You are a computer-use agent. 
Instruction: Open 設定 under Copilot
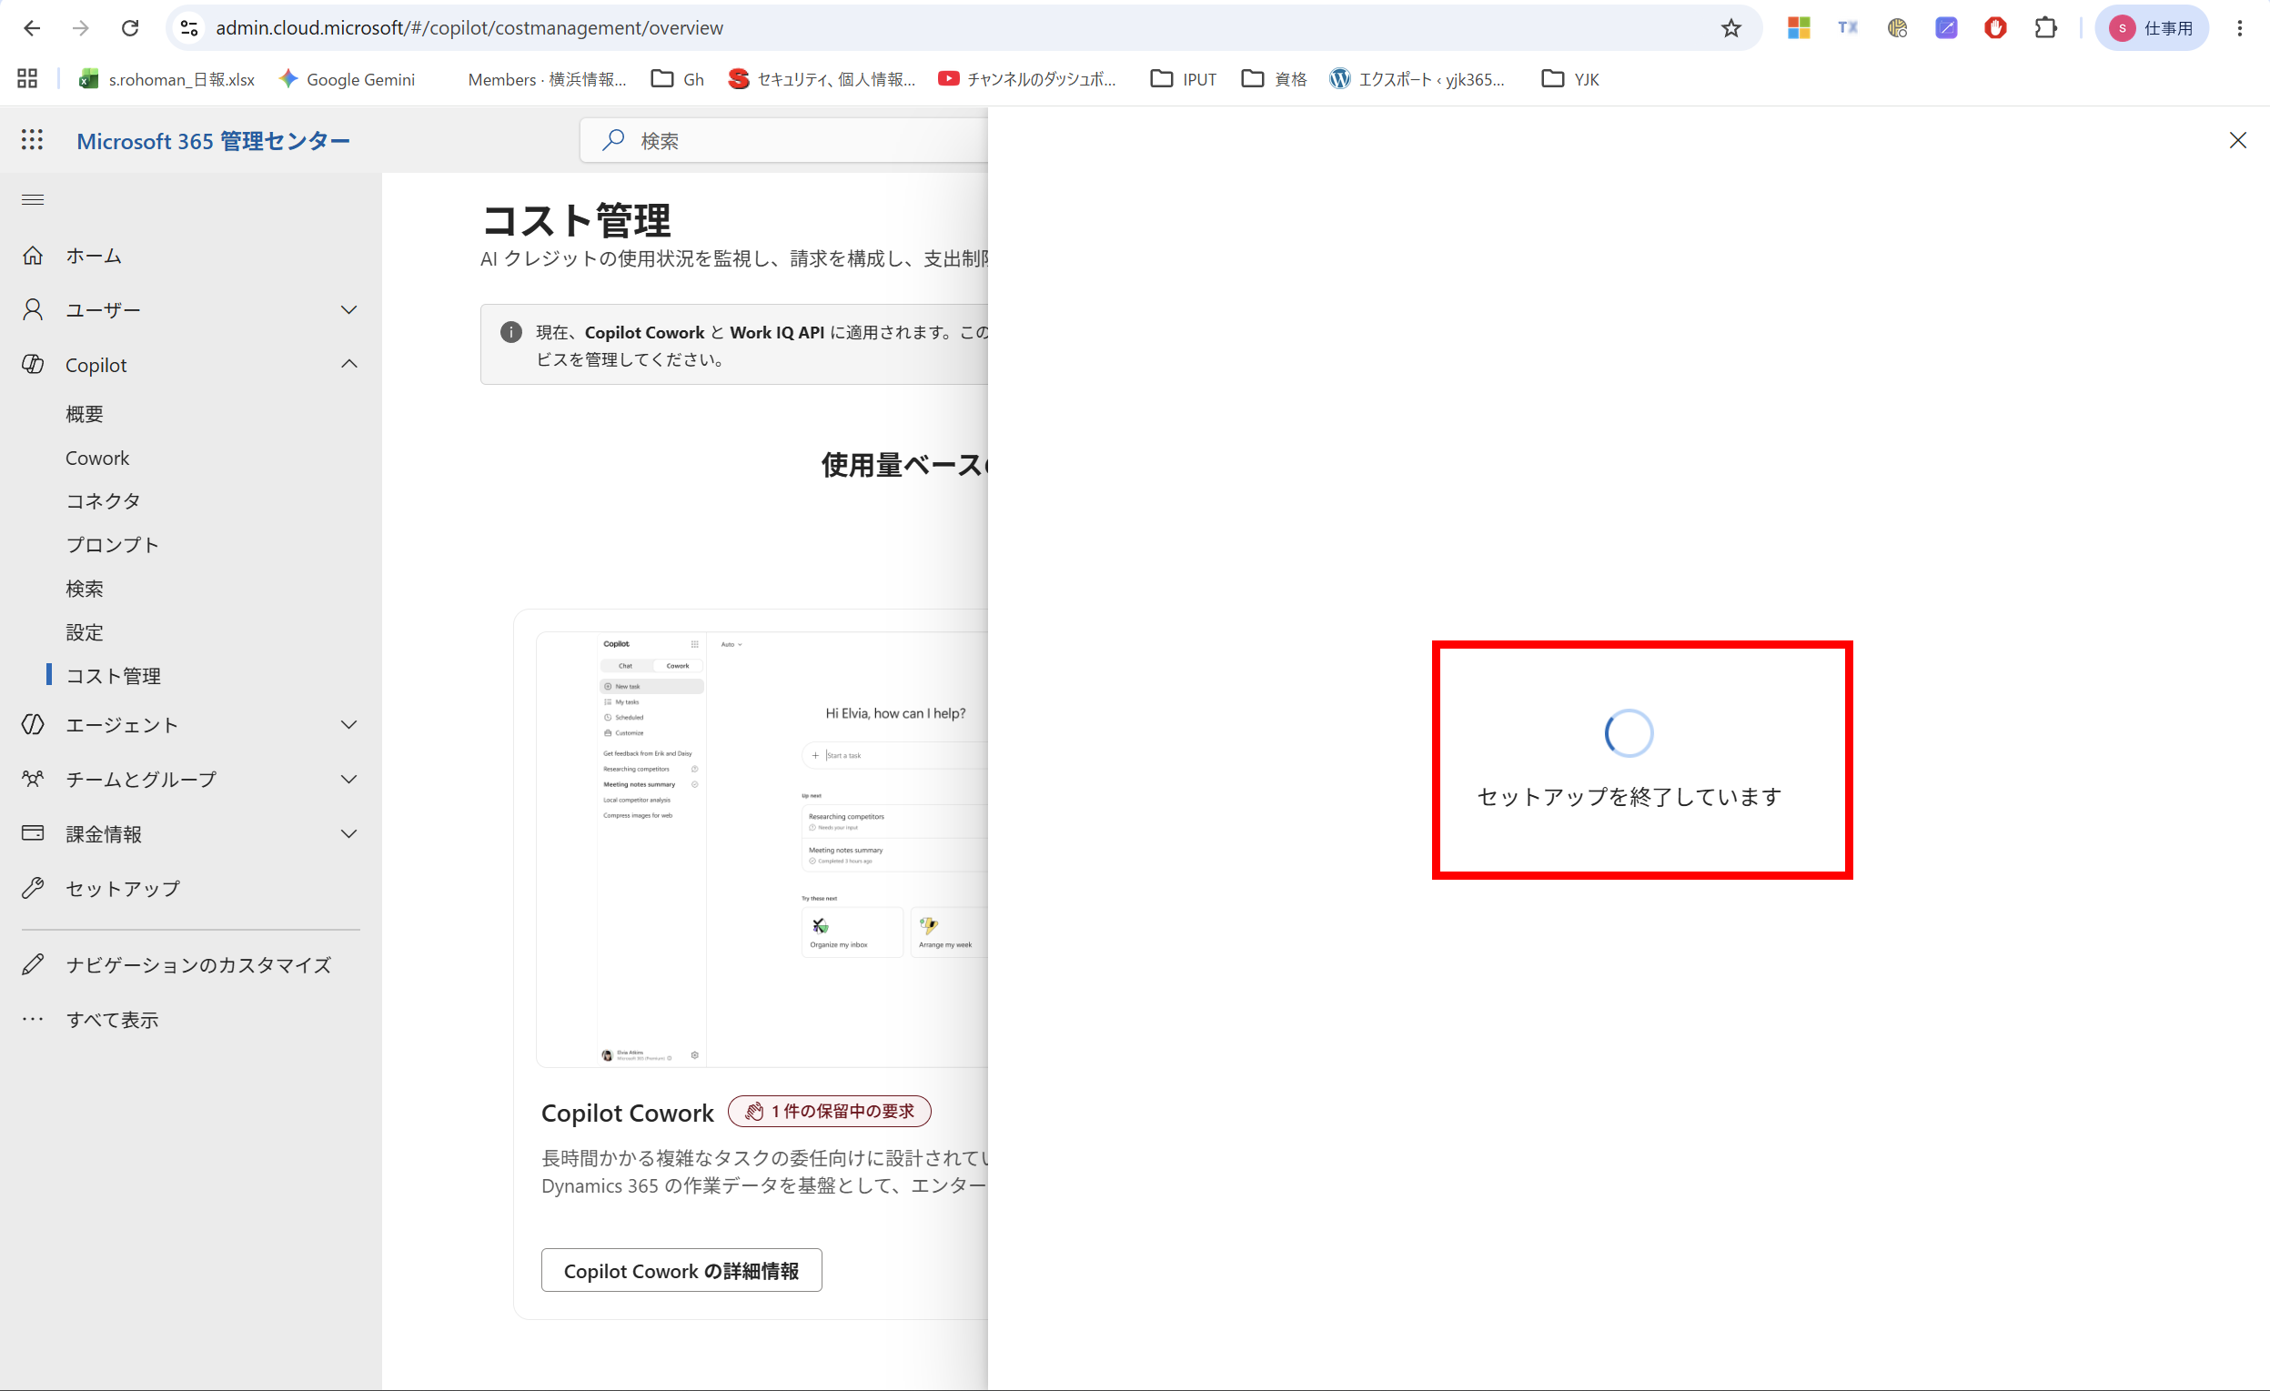(85, 632)
